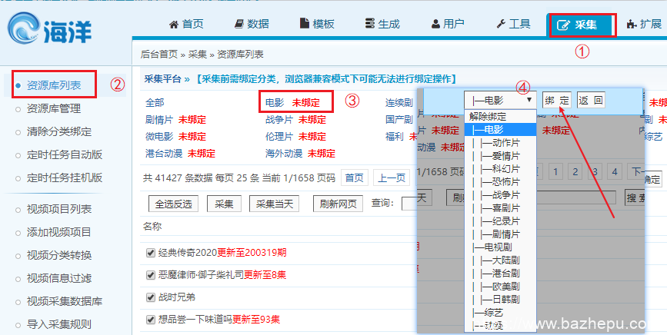Click the server icon beside 生成
This screenshot has width=667, height=335.
[370, 25]
